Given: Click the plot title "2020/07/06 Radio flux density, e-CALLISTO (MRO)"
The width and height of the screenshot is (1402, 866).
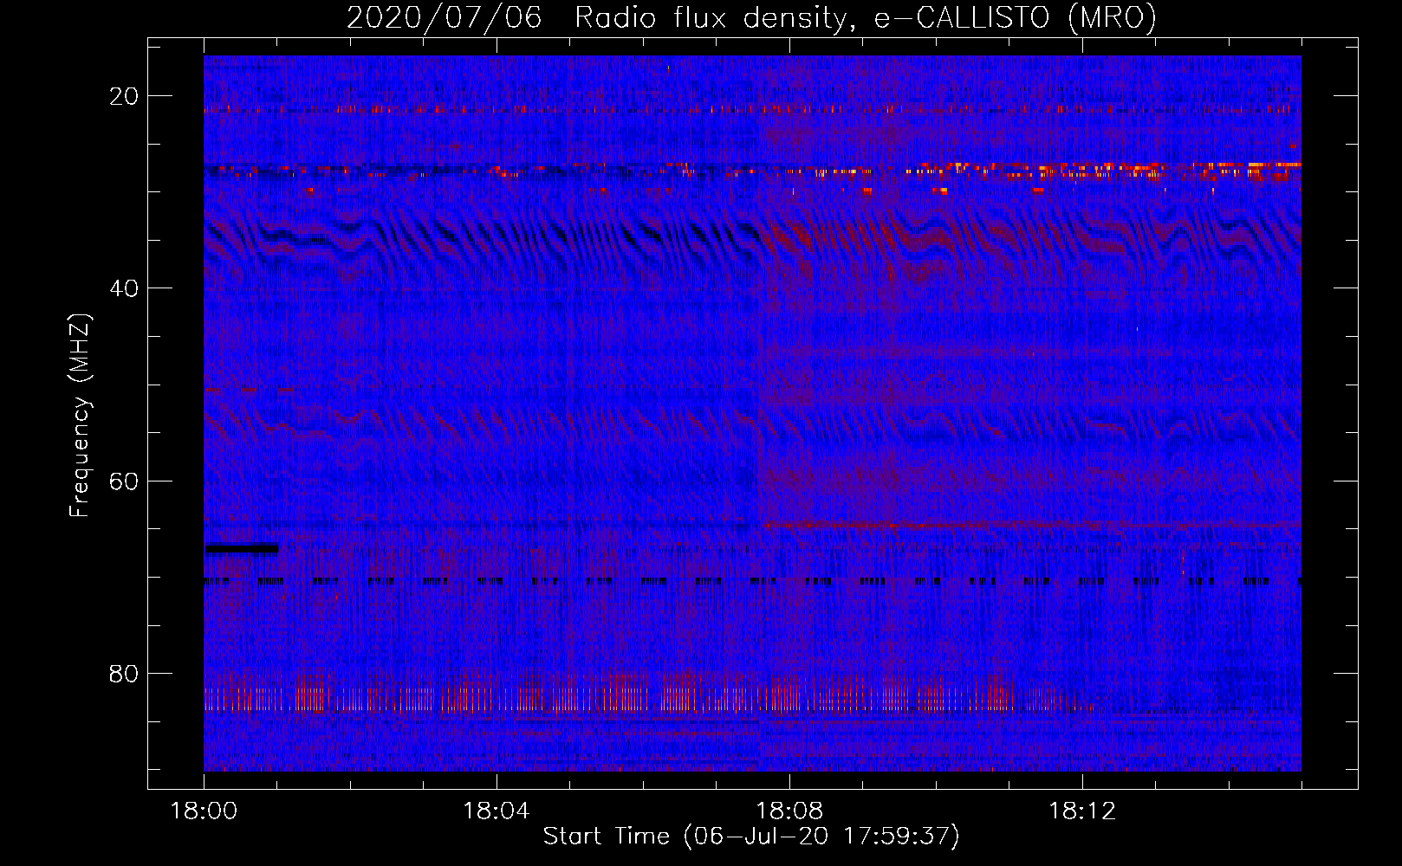Looking at the screenshot, I should (751, 17).
